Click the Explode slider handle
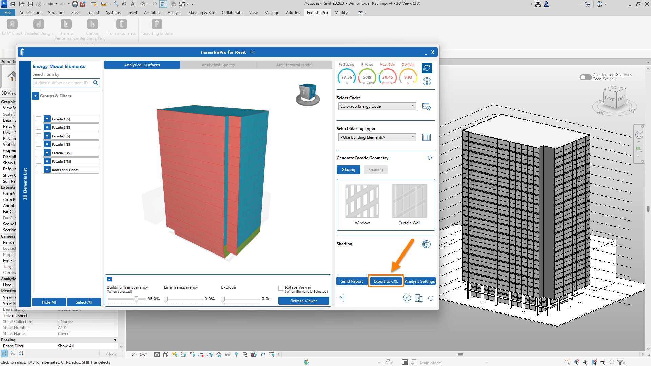 pos(223,299)
